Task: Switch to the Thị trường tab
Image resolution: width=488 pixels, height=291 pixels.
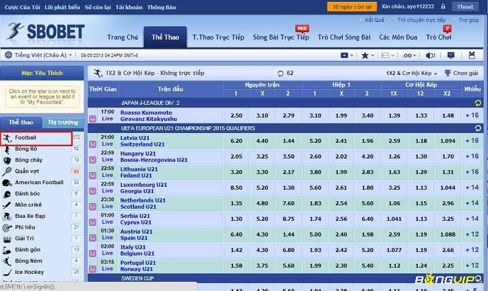Action: click(x=63, y=123)
